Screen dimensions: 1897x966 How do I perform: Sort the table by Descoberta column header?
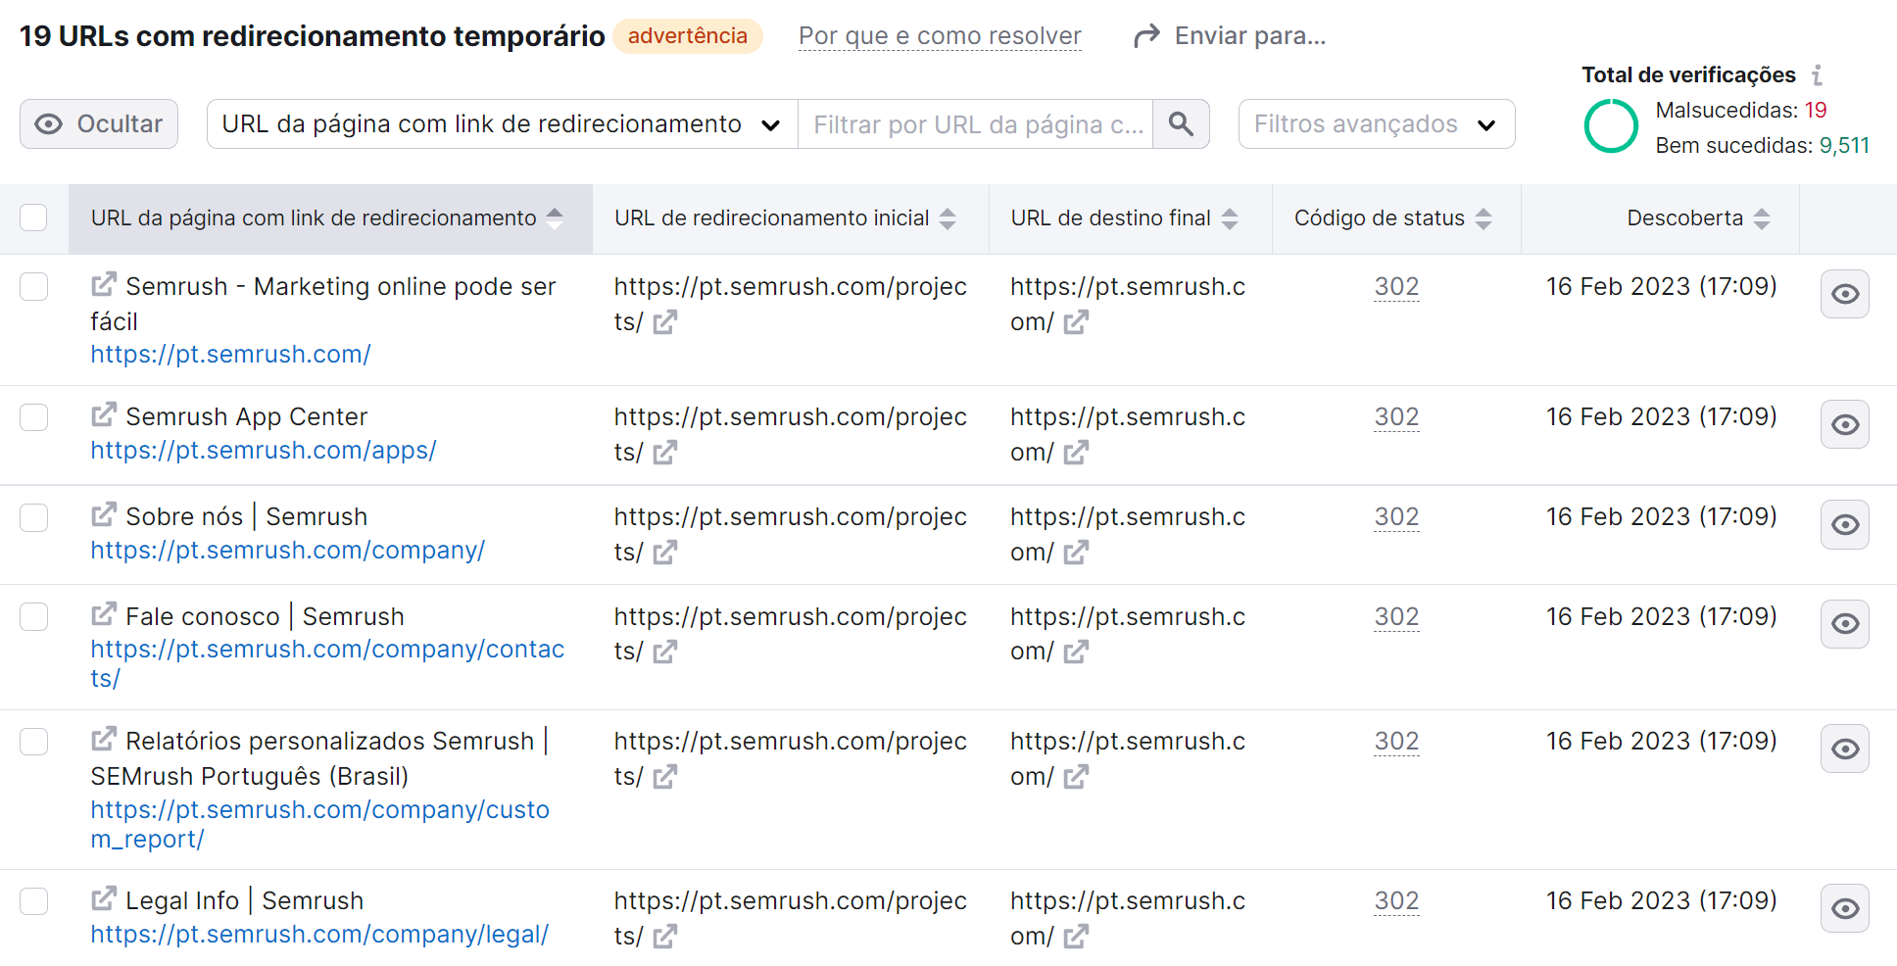click(1764, 217)
